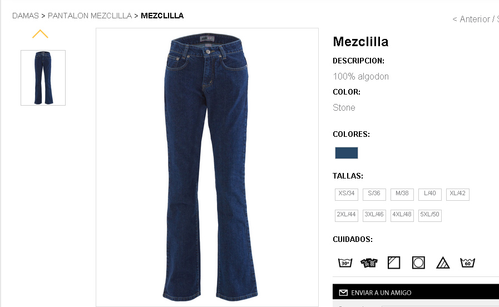This screenshot has height=307, width=499.
Task: Click the bleach triangle care icon
Action: click(443, 263)
